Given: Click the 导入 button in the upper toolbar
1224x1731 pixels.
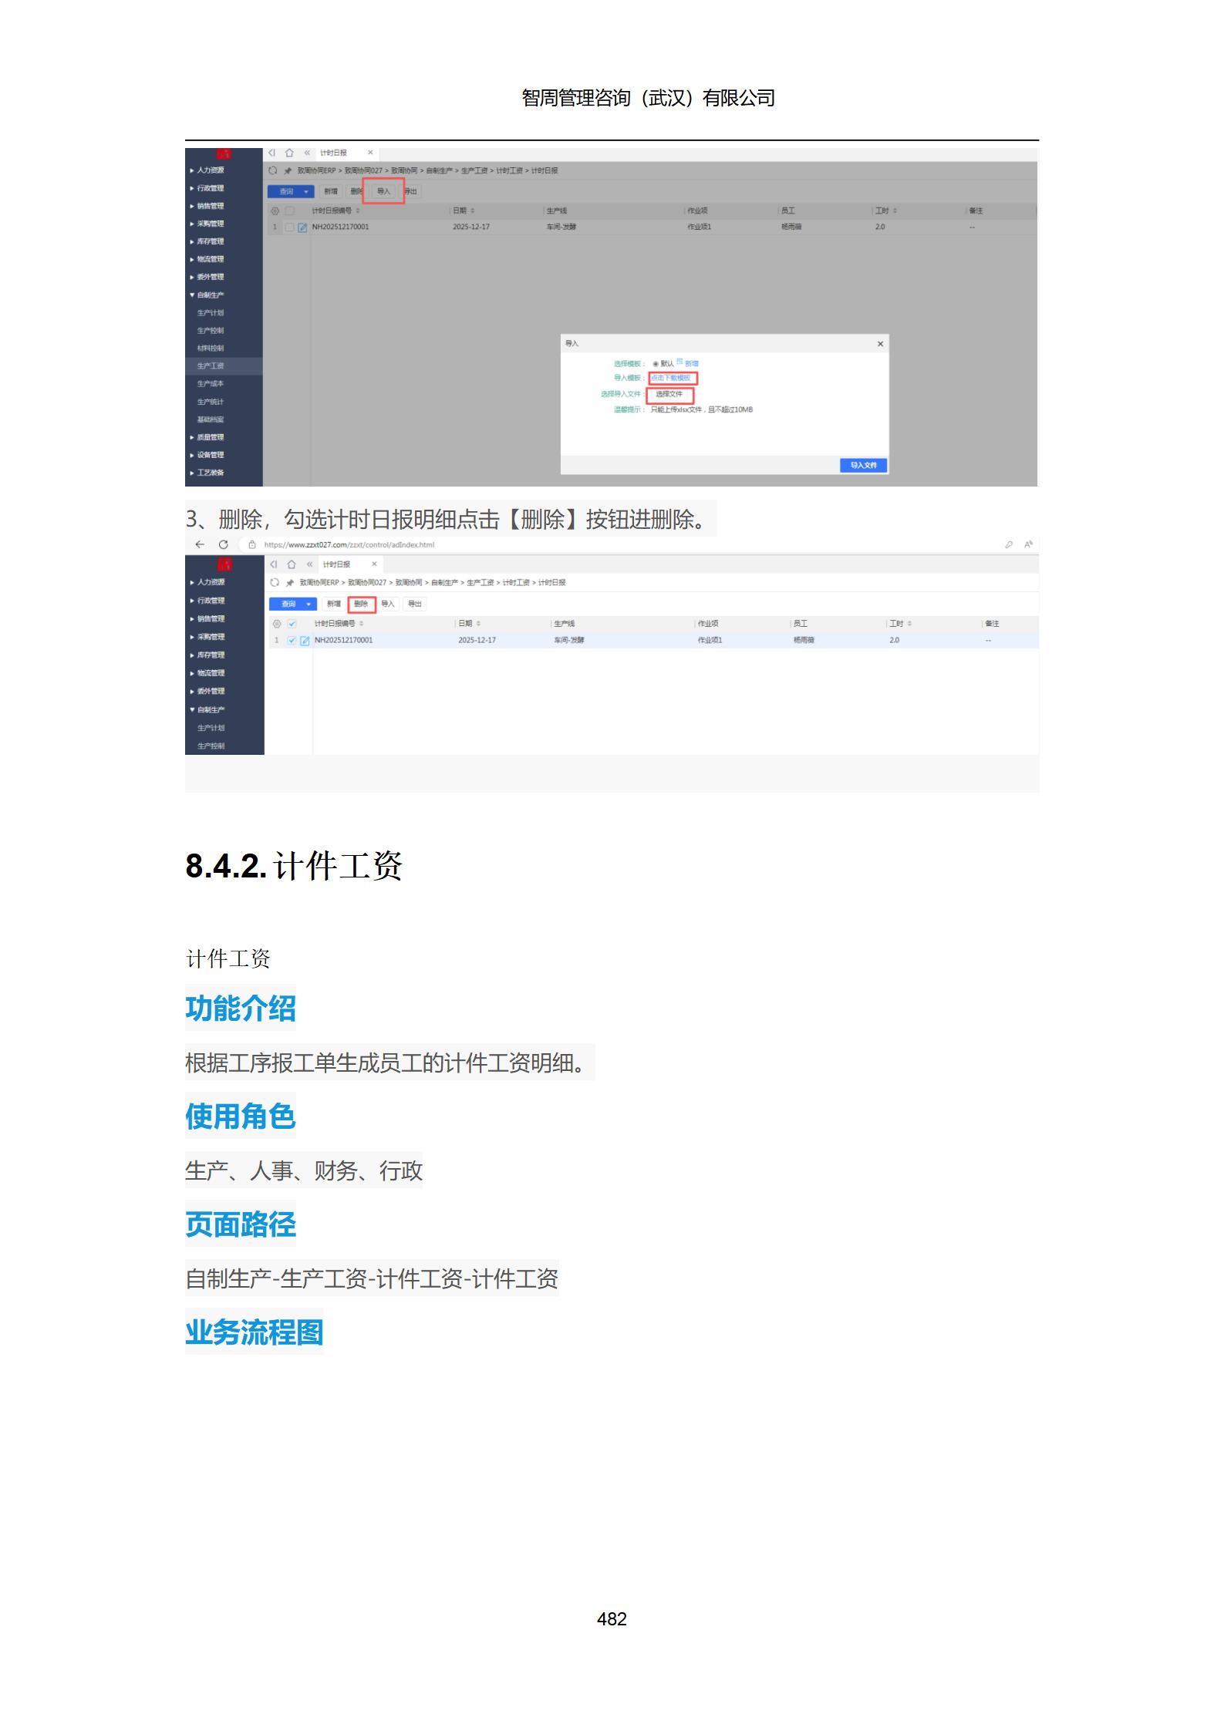Looking at the screenshot, I should point(383,191).
